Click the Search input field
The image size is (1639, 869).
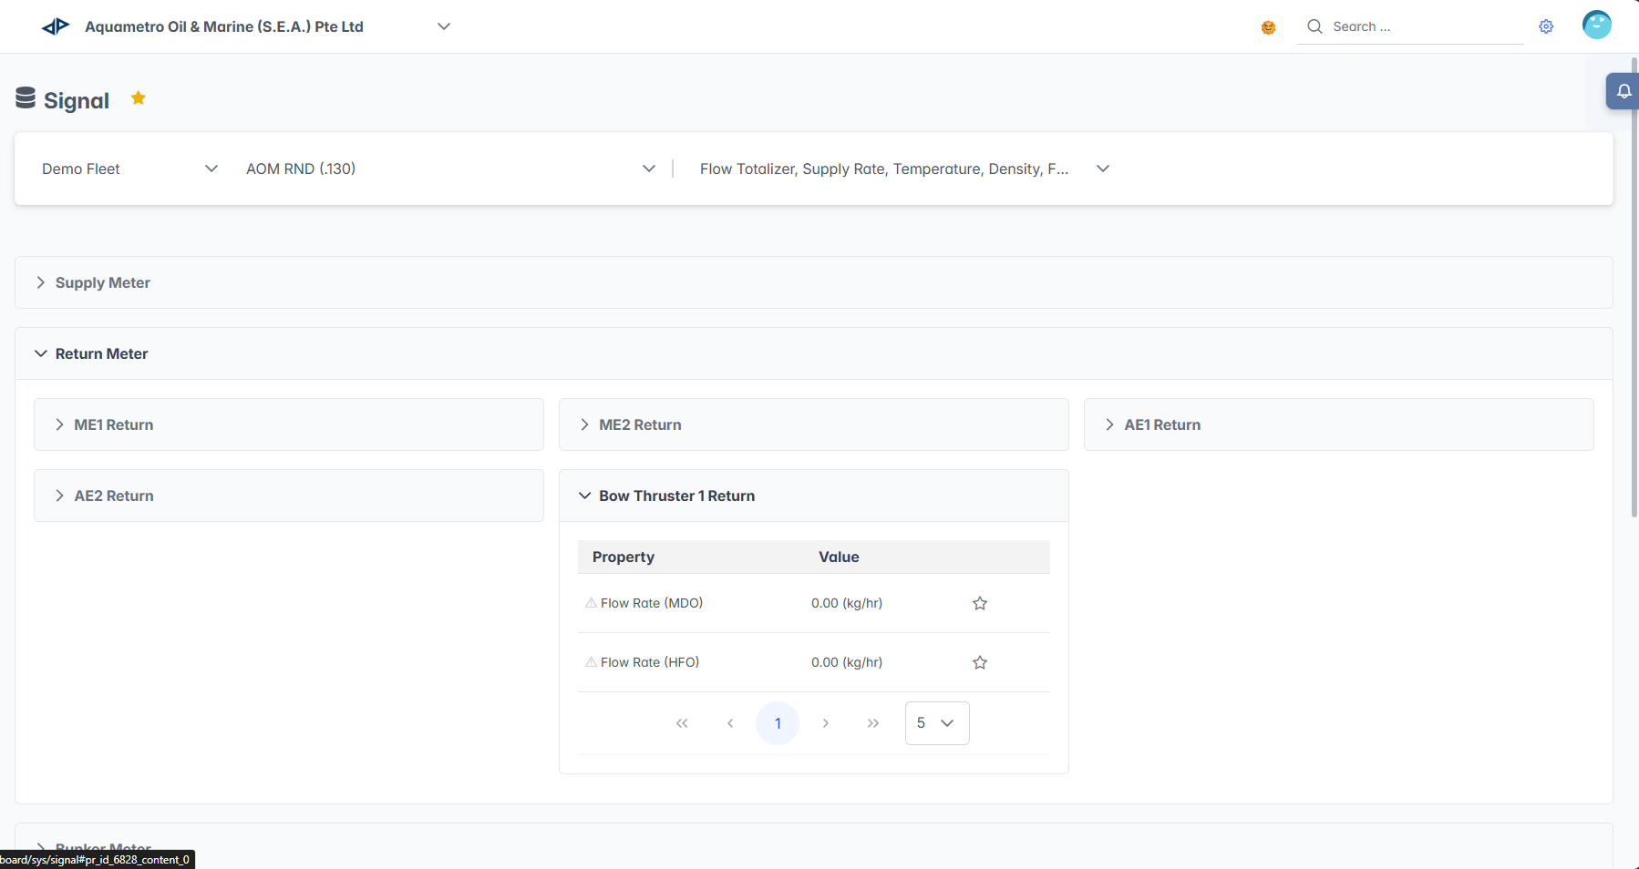(1422, 26)
